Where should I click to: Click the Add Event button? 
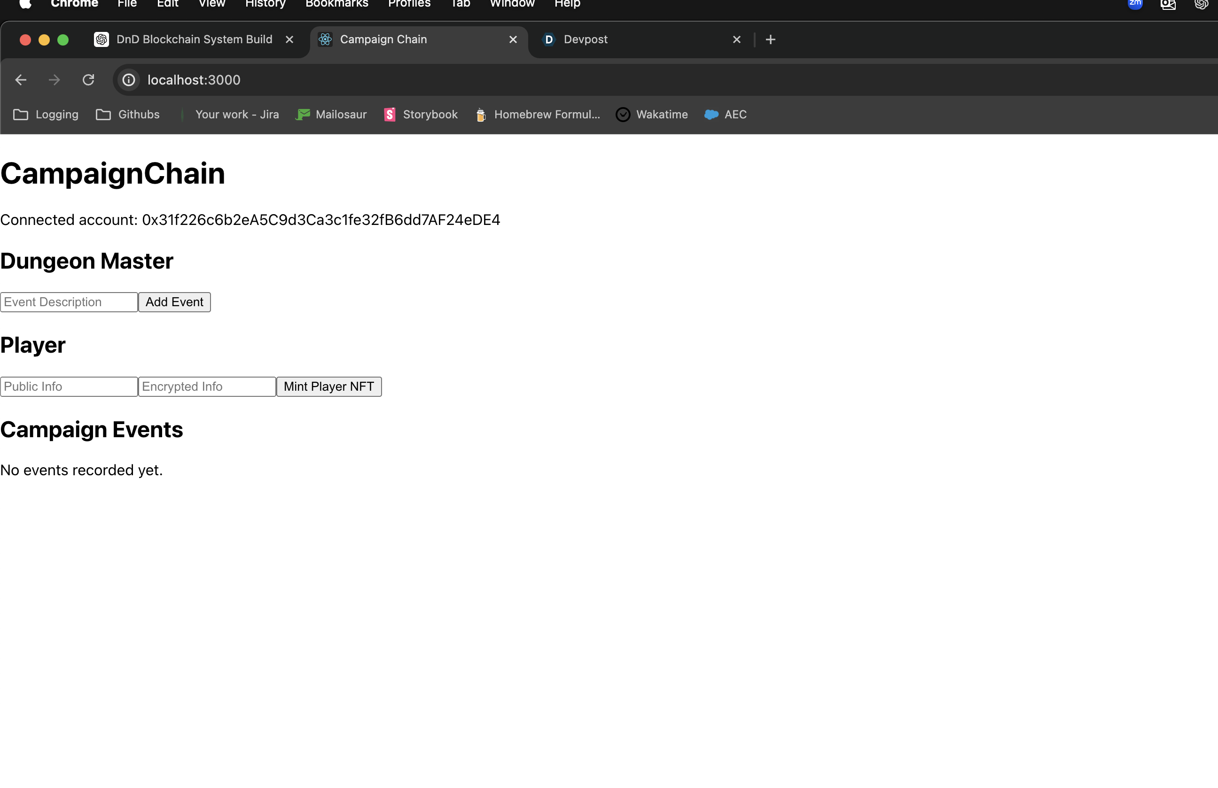174,302
